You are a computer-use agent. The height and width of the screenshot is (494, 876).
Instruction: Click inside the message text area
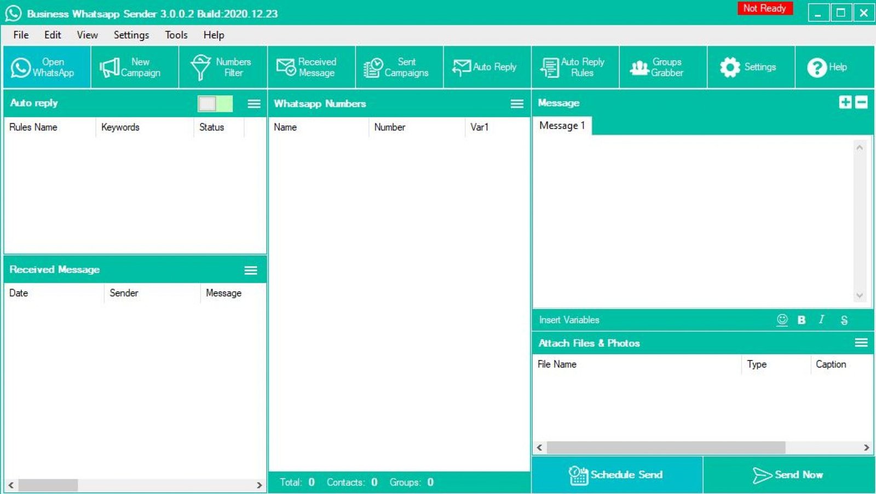693,219
